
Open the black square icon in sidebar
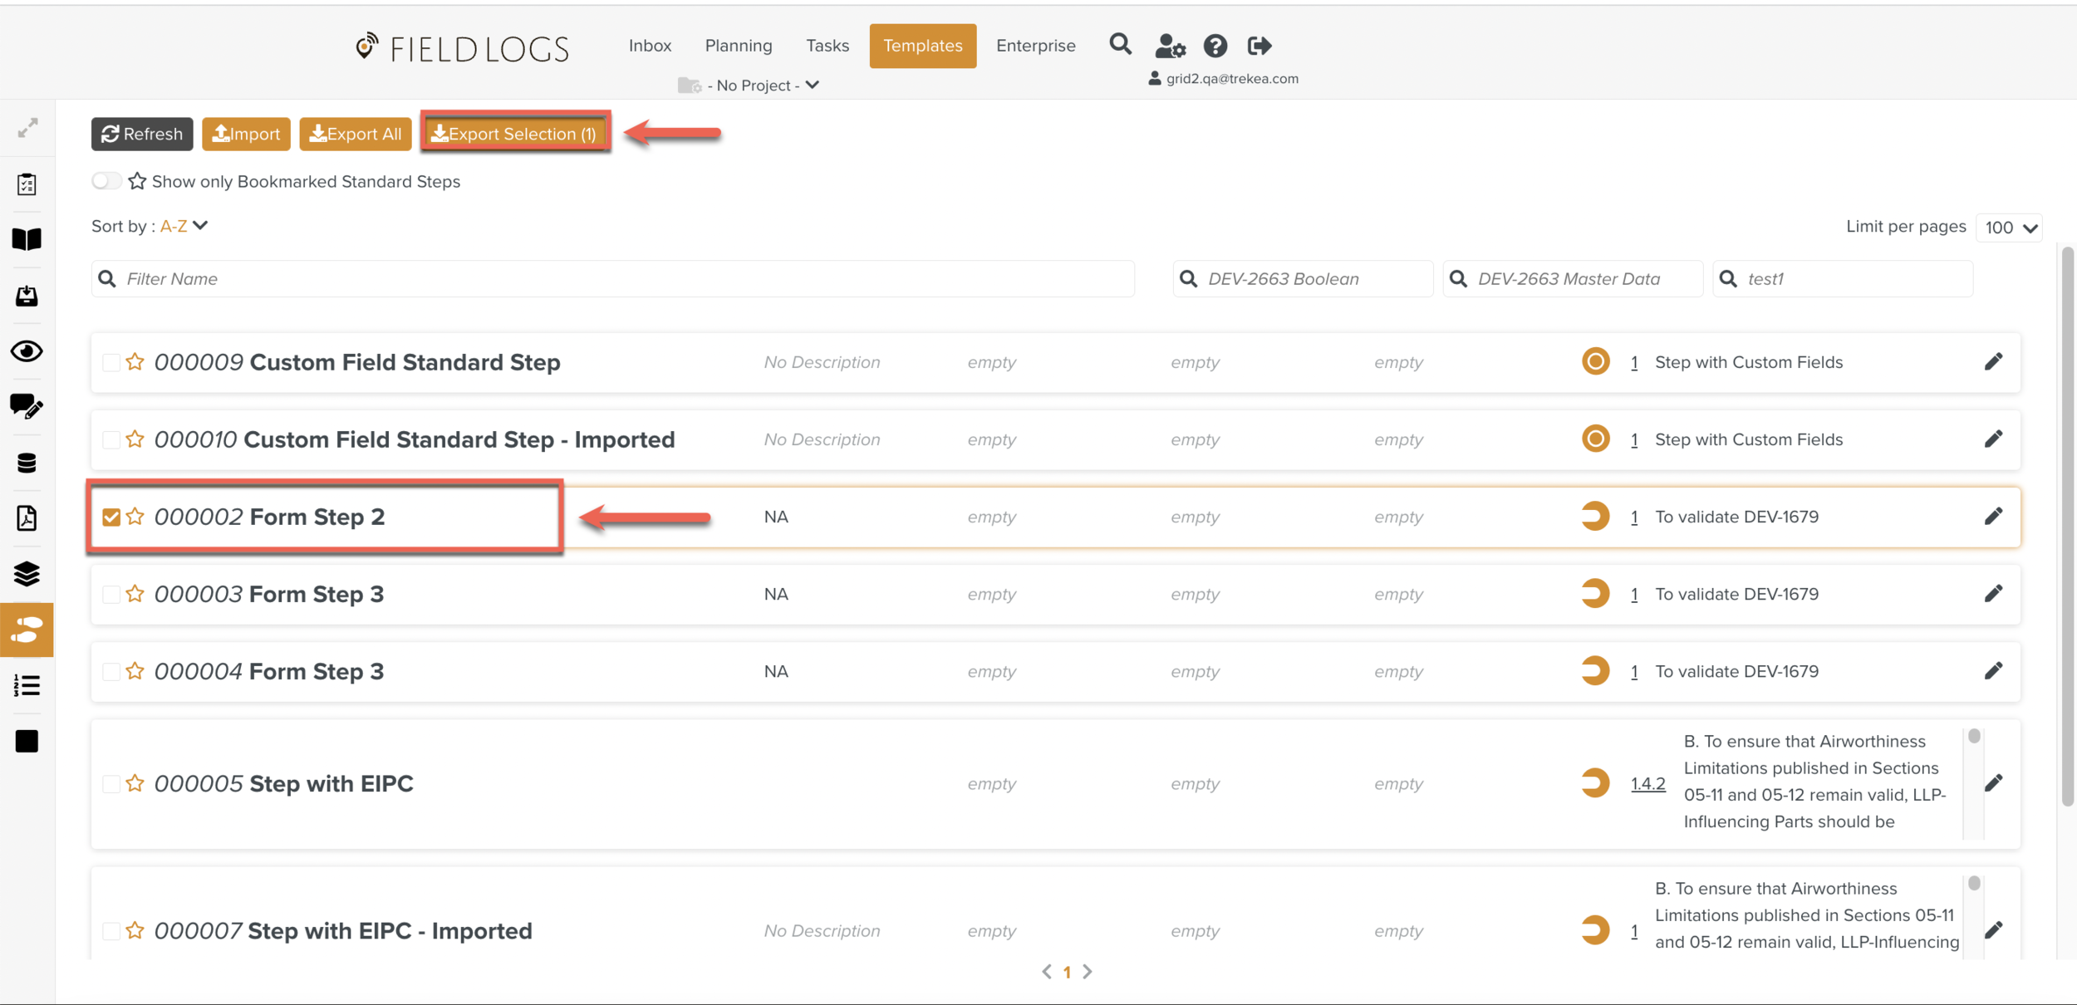click(27, 741)
